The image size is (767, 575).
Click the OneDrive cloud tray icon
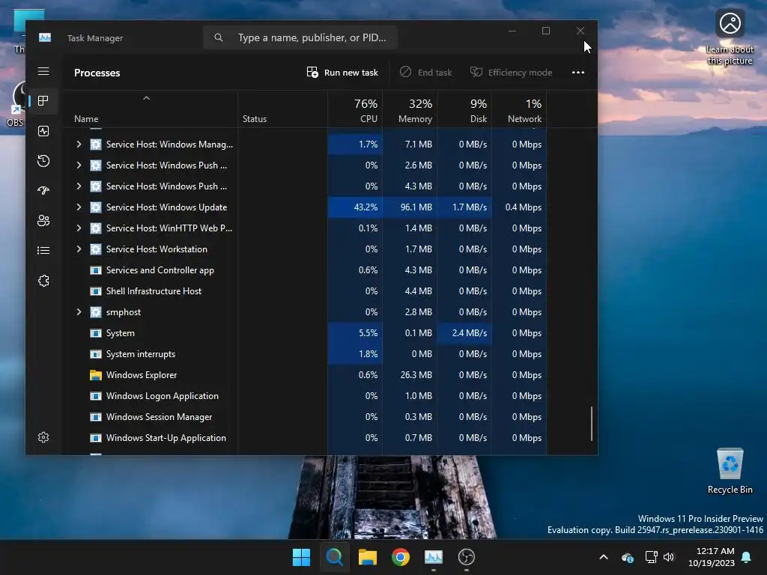click(x=628, y=557)
